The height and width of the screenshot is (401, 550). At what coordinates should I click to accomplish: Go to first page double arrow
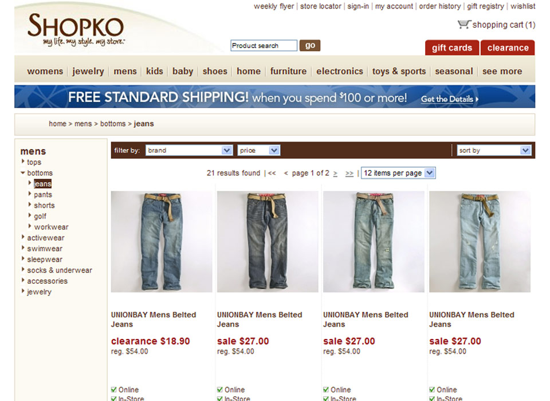(x=272, y=174)
